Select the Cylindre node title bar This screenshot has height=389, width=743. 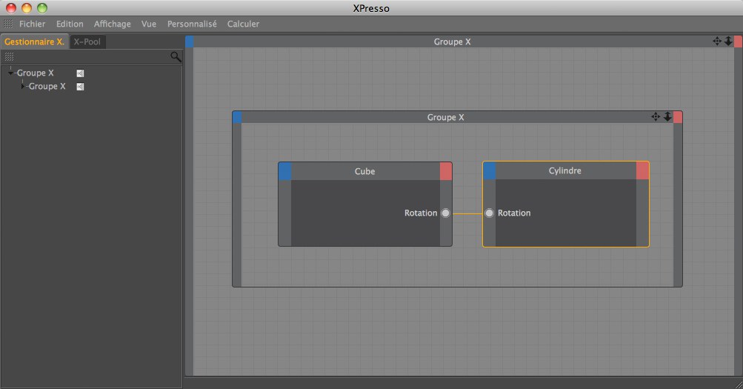coord(564,171)
